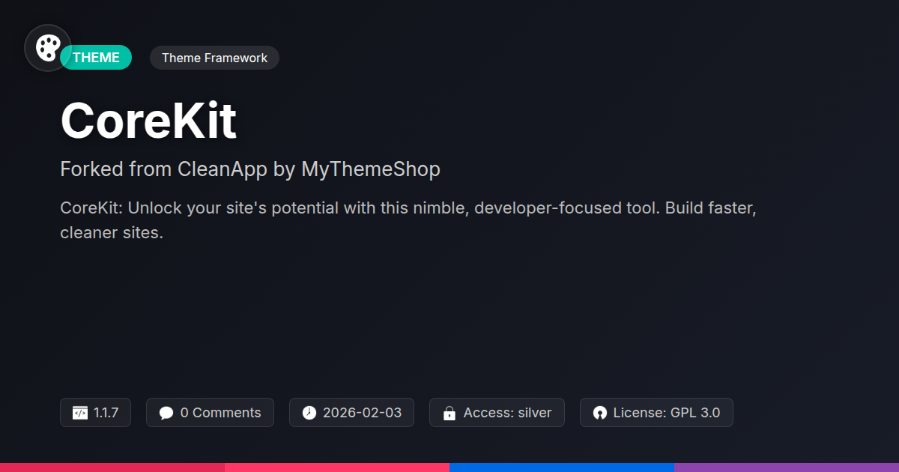This screenshot has height=472, width=899.
Task: Click the comments speech bubble icon
Action: pyautogui.click(x=166, y=413)
